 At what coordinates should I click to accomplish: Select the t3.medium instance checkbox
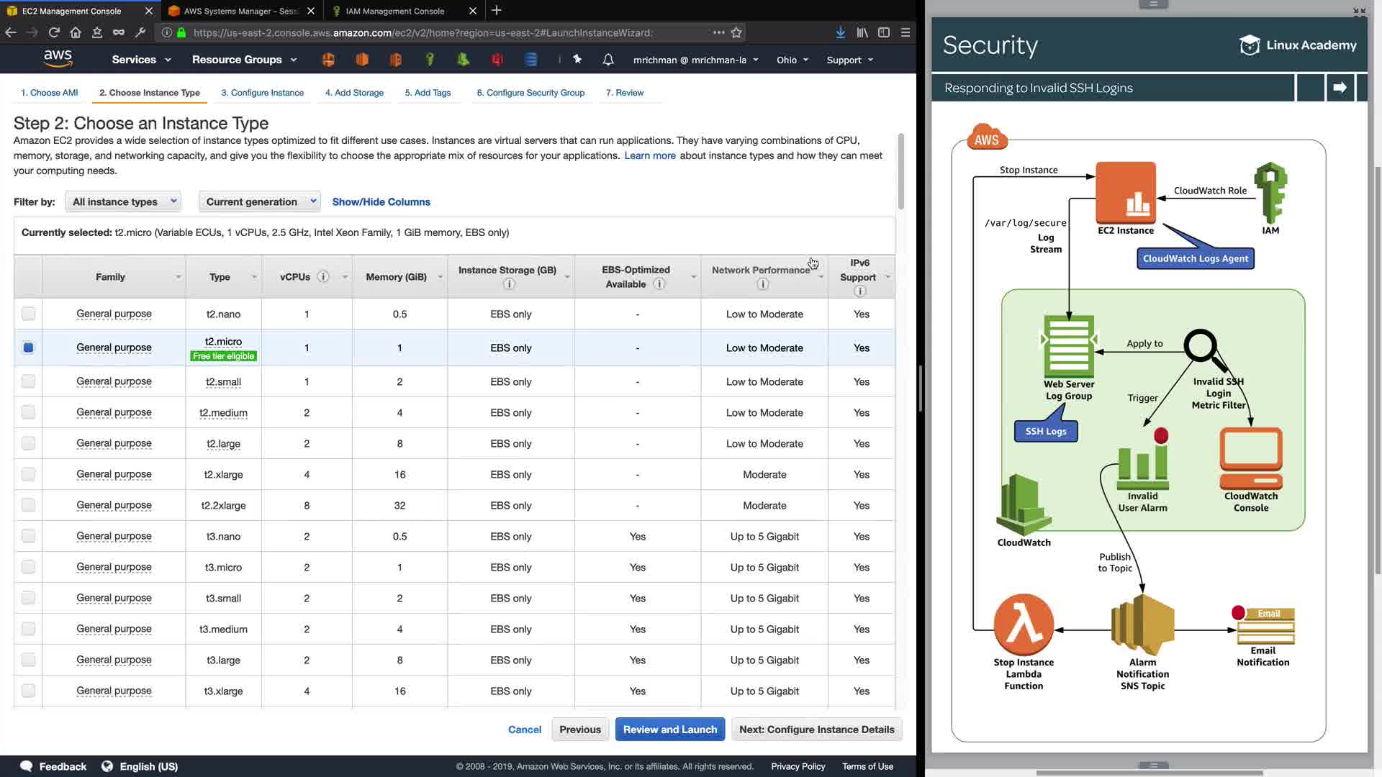tap(28, 629)
